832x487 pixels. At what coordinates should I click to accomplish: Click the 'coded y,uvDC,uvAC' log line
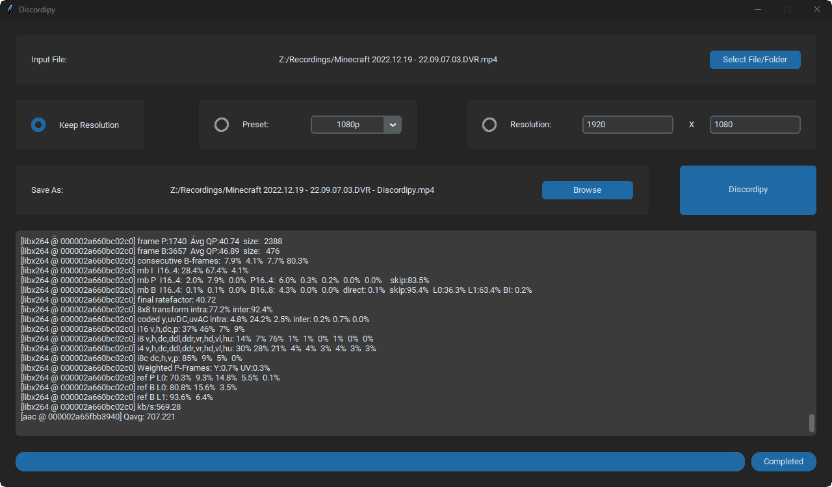(x=195, y=319)
